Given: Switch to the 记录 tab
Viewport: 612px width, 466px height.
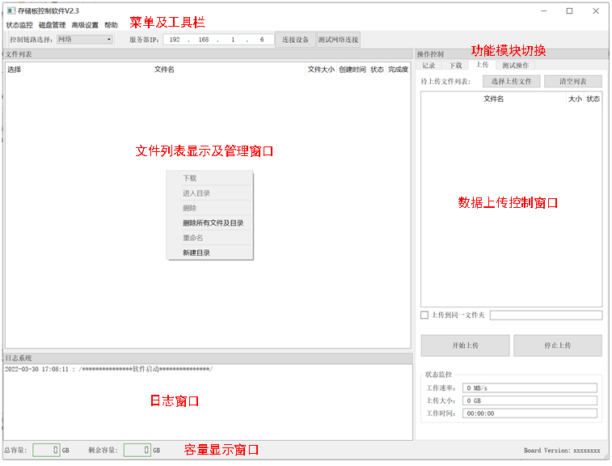Looking at the screenshot, I should (x=428, y=66).
